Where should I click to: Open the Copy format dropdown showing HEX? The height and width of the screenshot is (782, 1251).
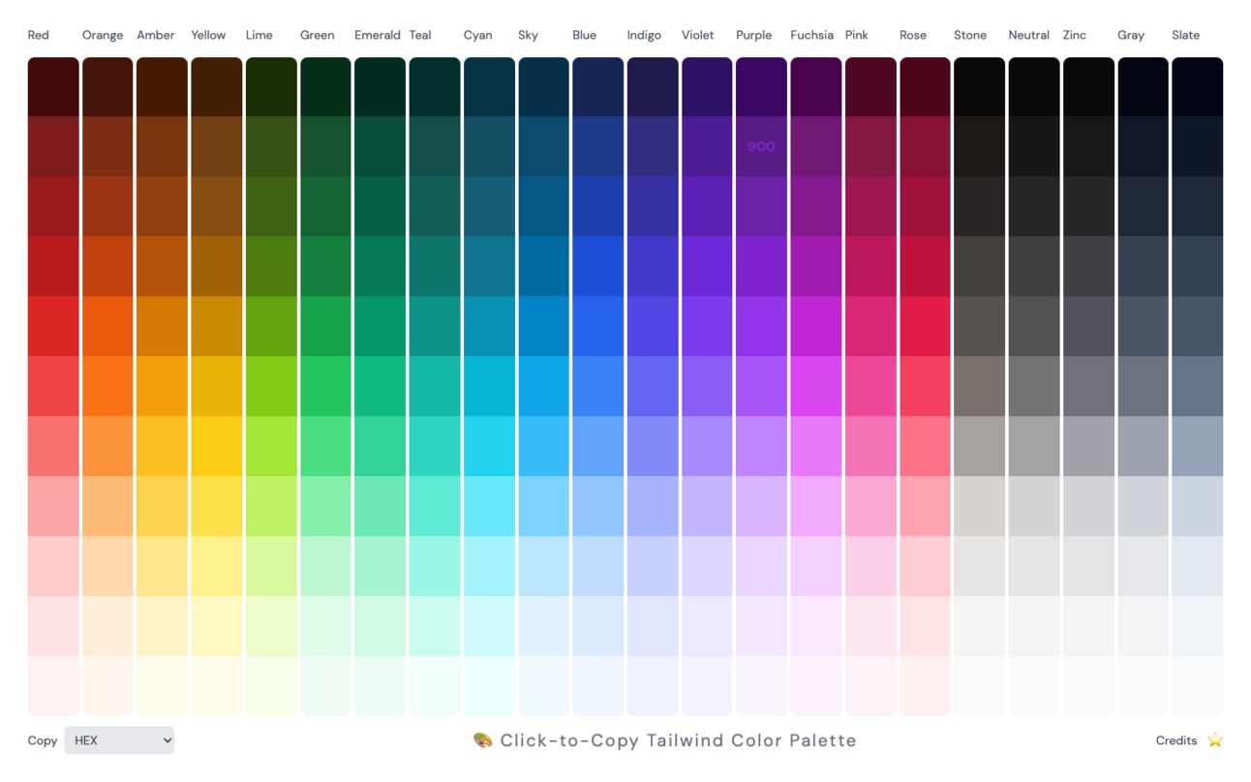click(119, 740)
